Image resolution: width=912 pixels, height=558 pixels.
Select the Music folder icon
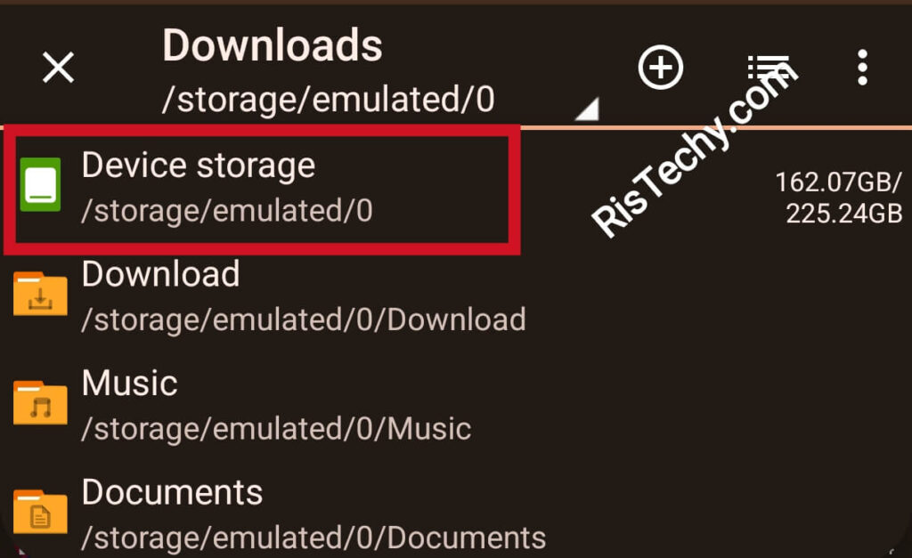40,402
